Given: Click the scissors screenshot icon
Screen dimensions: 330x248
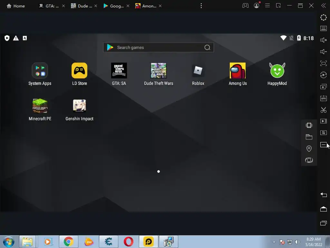Looking at the screenshot, I should pyautogui.click(x=324, y=110).
